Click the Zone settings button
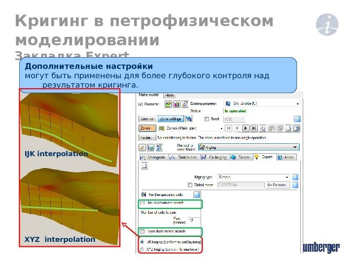Viewport: 355px width, 266px height. pos(171,119)
